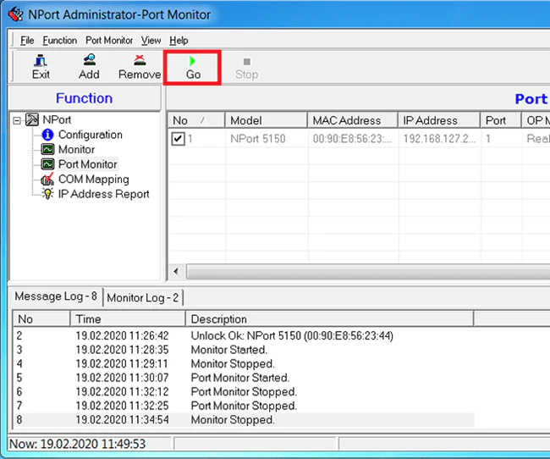Uncheck the NPort 5150 row checkbox

pyautogui.click(x=178, y=139)
